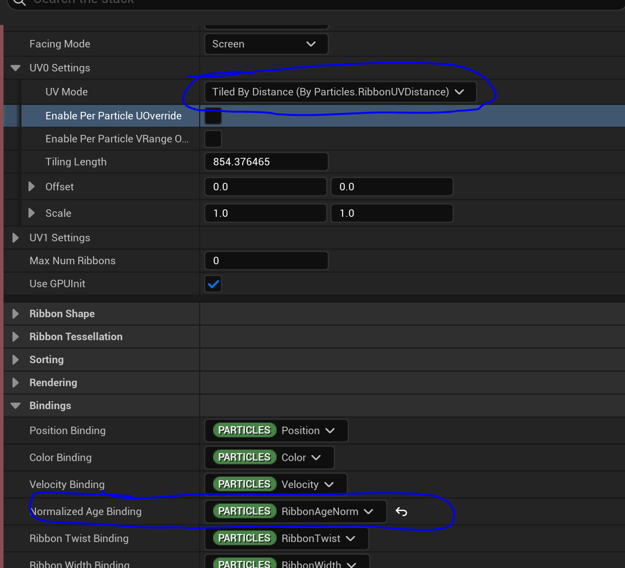625x568 pixels.
Task: Reset Normalized Age Binding to default
Action: point(401,512)
